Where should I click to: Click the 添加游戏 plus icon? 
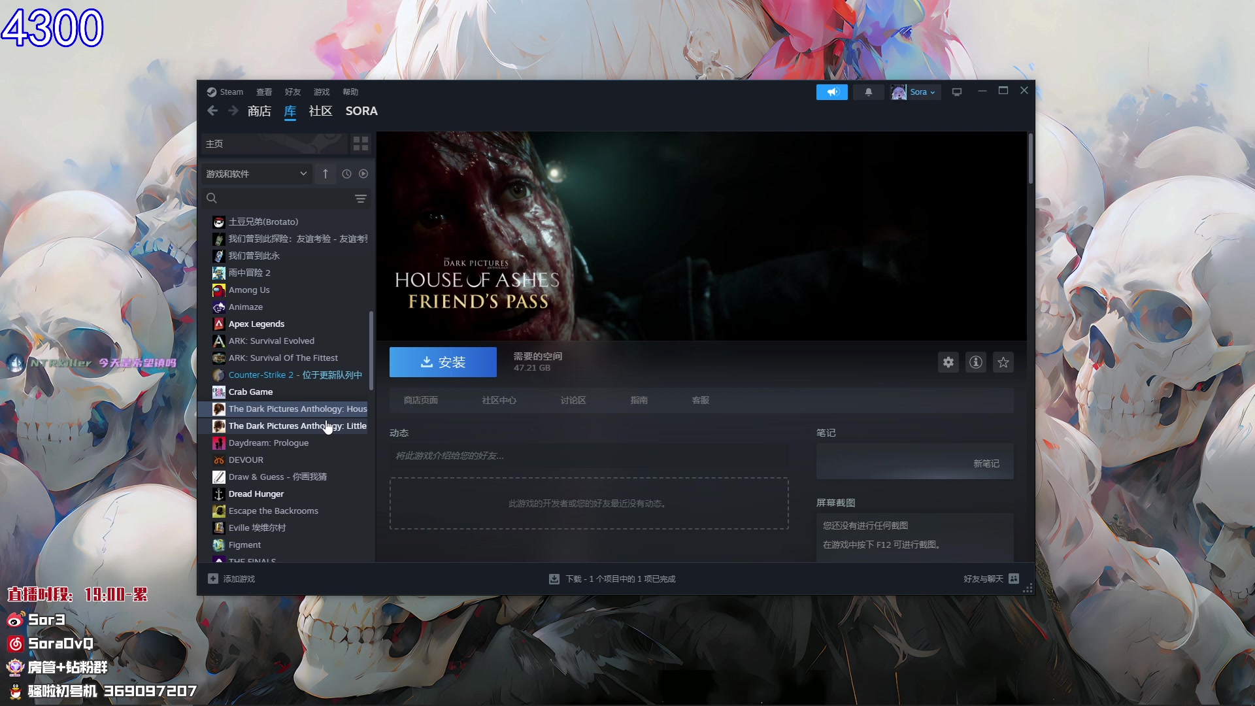[x=213, y=579]
